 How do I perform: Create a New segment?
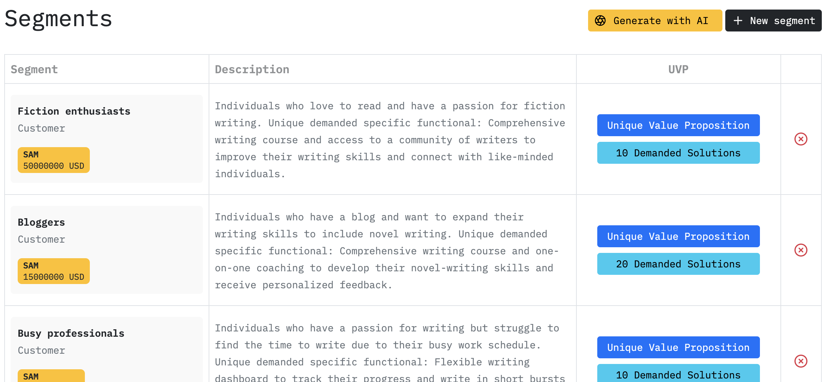tap(773, 21)
